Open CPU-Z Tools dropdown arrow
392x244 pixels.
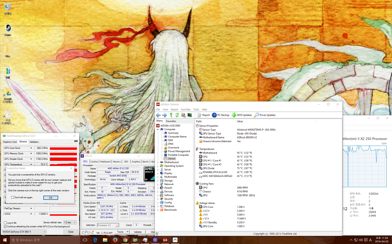tap(127, 232)
